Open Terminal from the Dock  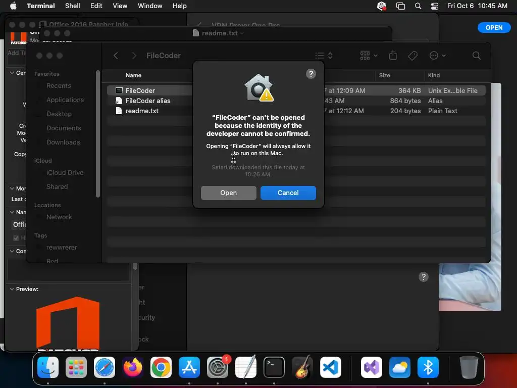pos(274,367)
